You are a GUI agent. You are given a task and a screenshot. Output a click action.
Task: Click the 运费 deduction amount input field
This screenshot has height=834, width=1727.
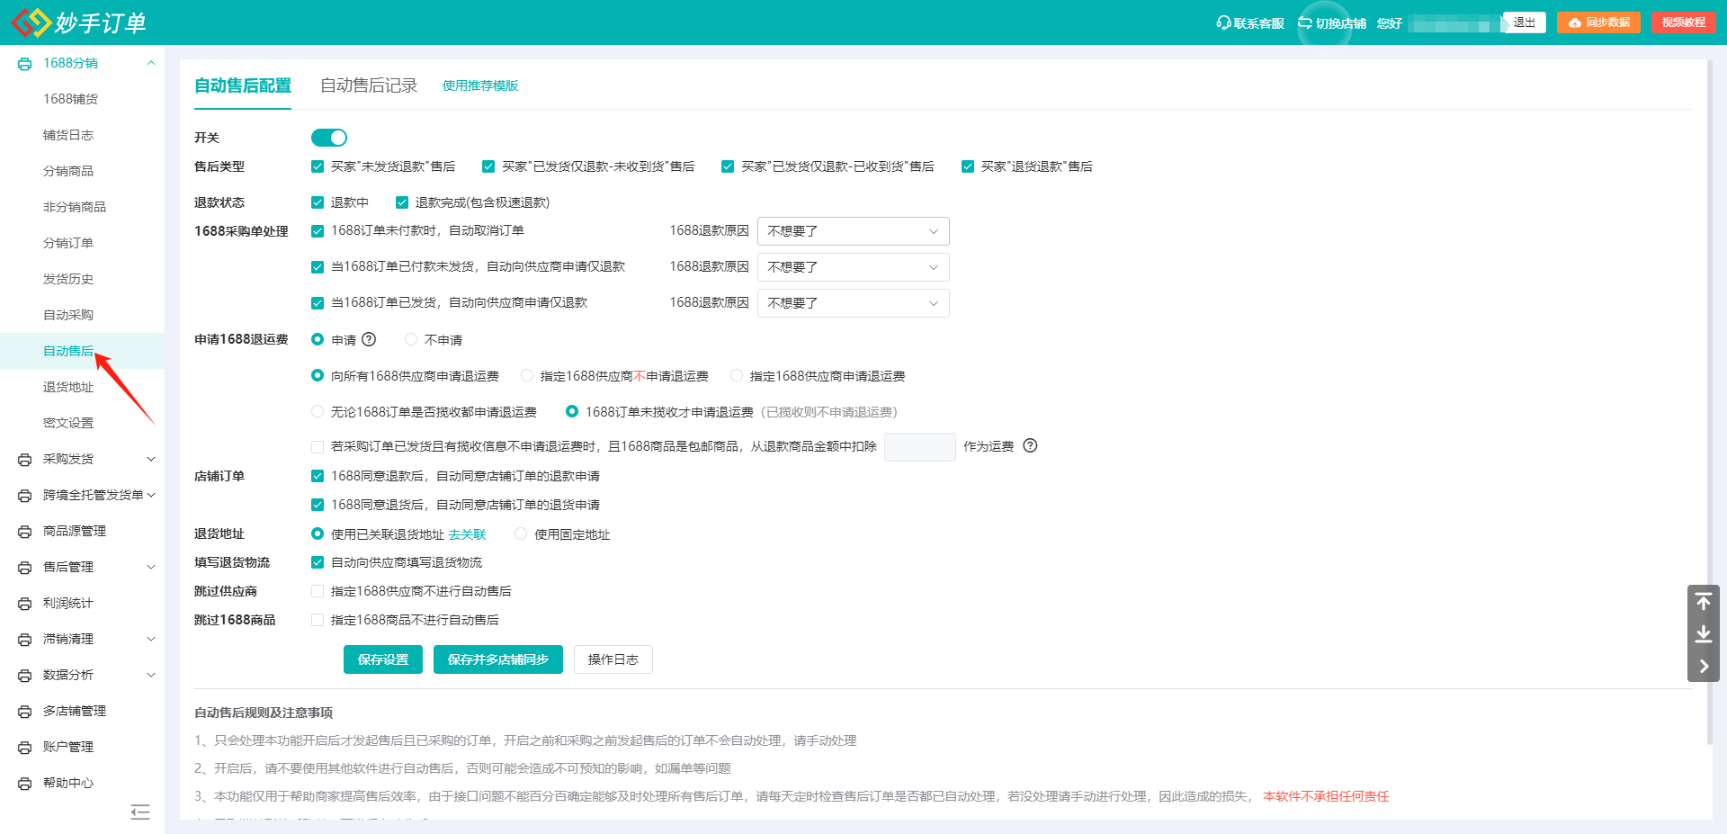coord(920,447)
